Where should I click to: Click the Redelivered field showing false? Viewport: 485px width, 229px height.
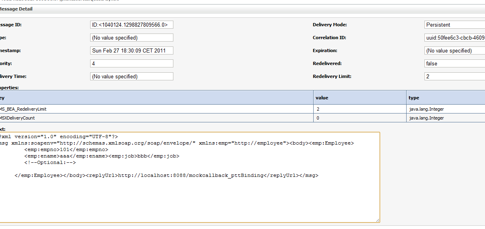455,63
